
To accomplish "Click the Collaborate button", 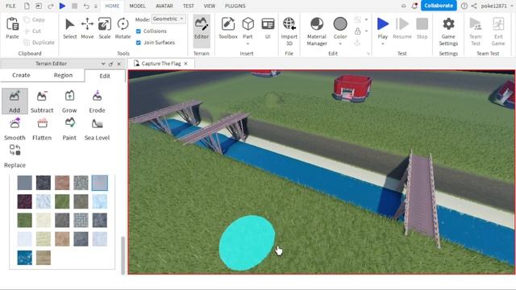I will [x=439, y=6].
